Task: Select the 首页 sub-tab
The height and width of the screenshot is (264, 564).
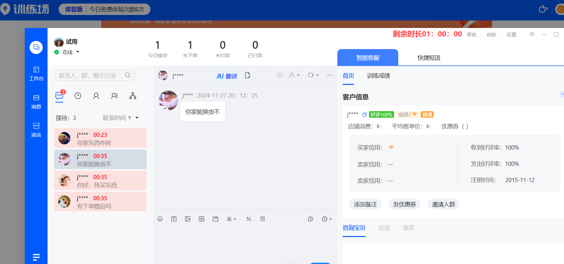Action: (x=348, y=76)
